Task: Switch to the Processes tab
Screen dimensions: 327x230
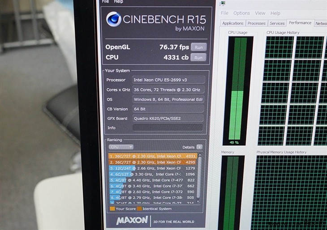Action: 256,23
